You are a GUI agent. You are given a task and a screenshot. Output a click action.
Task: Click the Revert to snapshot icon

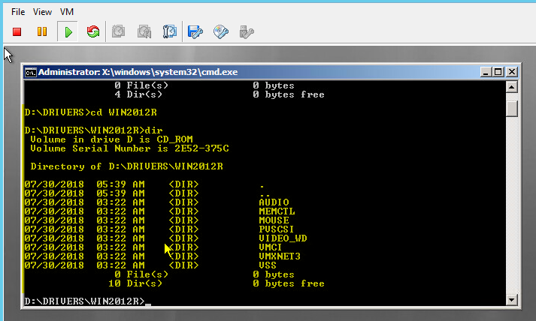(x=144, y=31)
